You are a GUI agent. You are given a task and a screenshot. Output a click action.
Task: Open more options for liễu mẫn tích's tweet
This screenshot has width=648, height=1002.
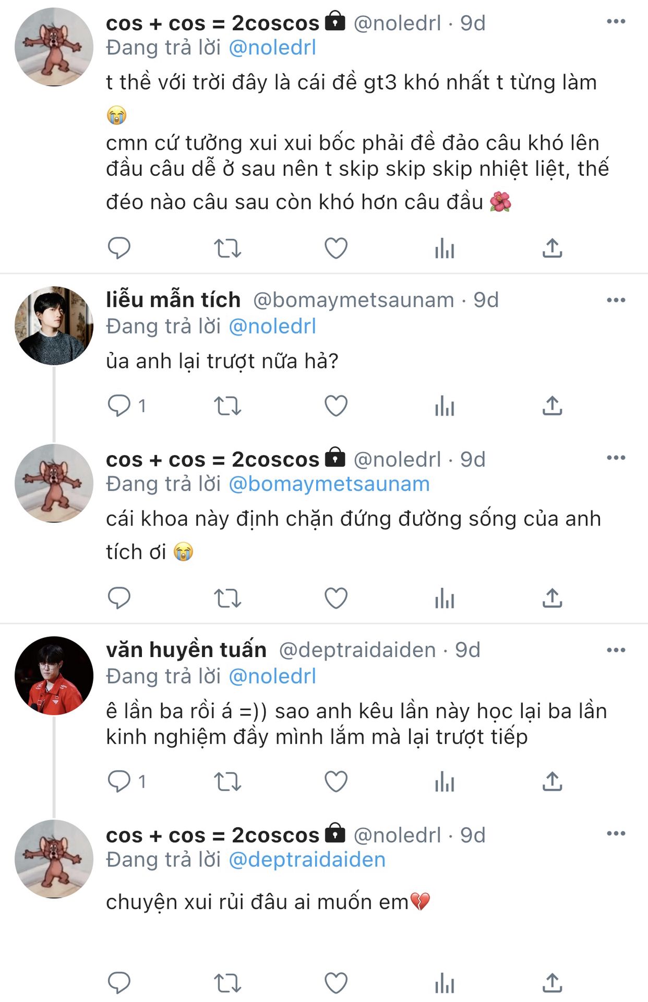616,300
